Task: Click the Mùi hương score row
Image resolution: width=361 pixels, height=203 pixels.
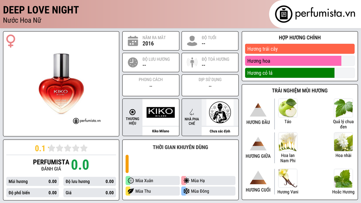Action: point(33,182)
